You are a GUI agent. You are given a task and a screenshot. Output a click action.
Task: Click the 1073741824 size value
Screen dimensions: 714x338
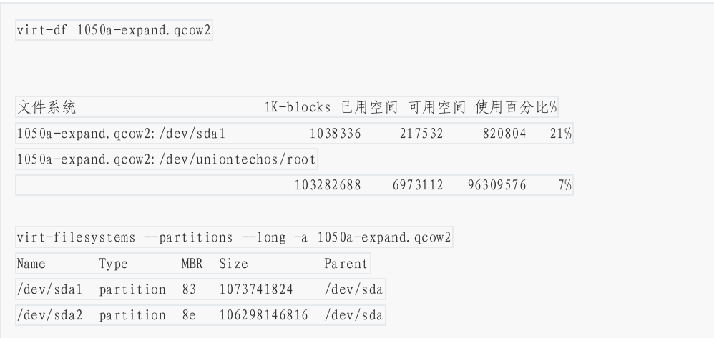pyautogui.click(x=256, y=289)
